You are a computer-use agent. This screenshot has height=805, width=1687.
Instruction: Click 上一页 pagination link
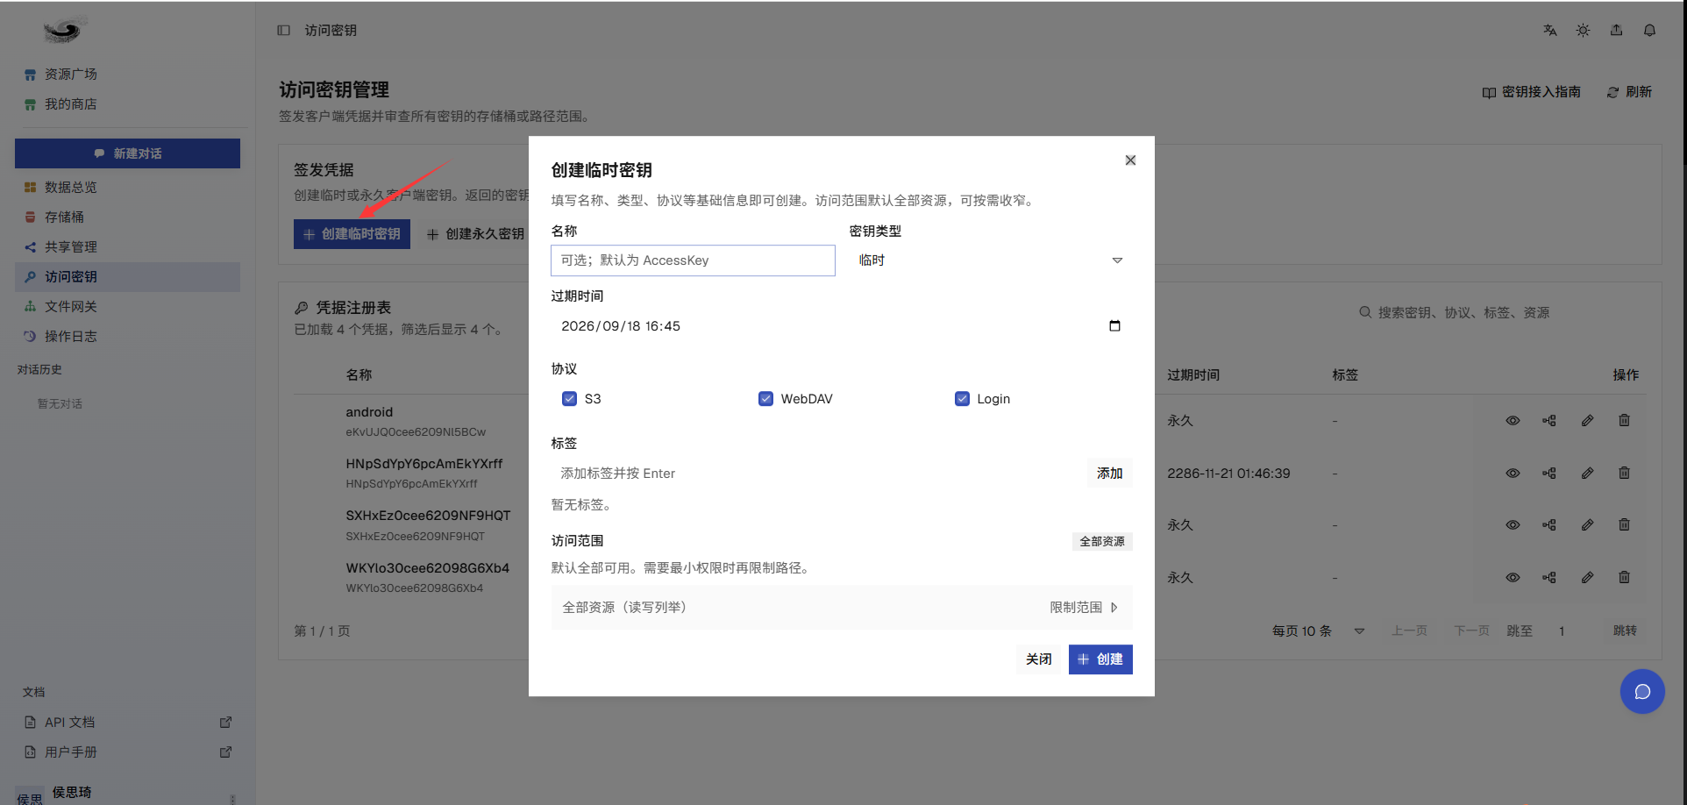tap(1409, 630)
